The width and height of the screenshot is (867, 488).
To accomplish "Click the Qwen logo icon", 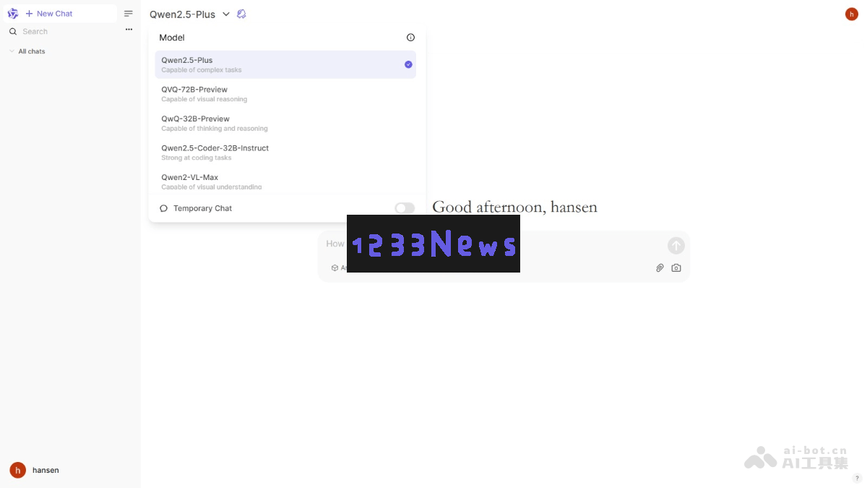I will tap(12, 14).
